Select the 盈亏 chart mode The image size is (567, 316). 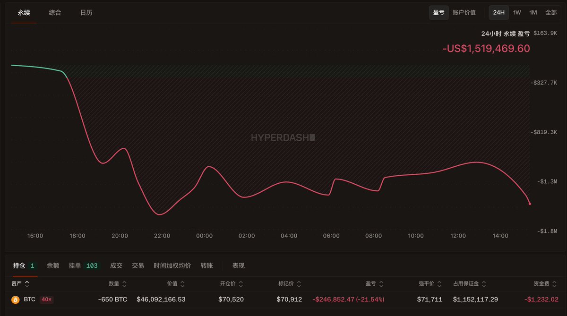pyautogui.click(x=439, y=13)
